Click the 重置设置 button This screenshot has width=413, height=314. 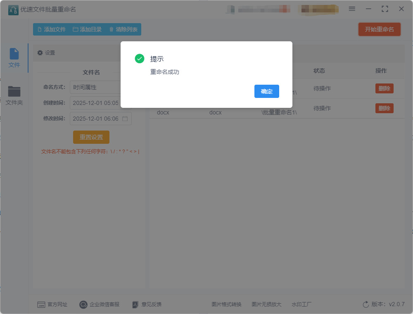pos(91,137)
